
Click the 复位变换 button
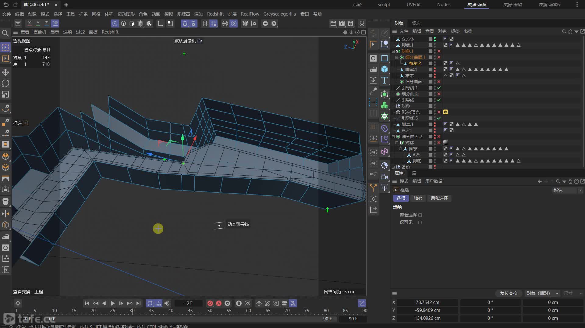tap(509, 293)
